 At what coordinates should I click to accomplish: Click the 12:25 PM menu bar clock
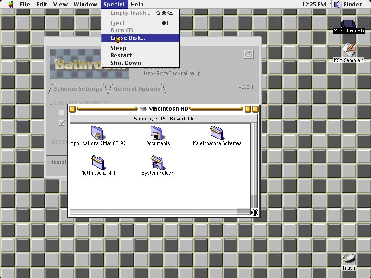(314, 4)
